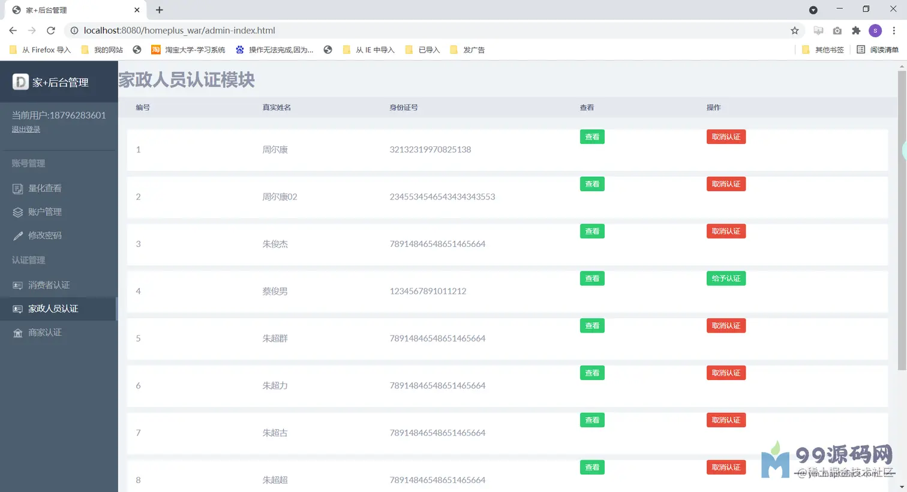Click 取消认证 for 朱超古

click(x=726, y=420)
